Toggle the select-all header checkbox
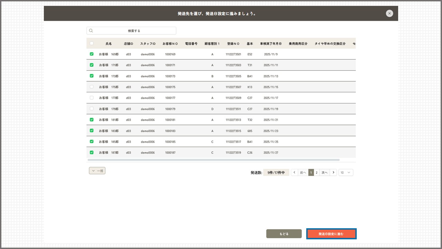442x249 pixels. (x=92, y=43)
